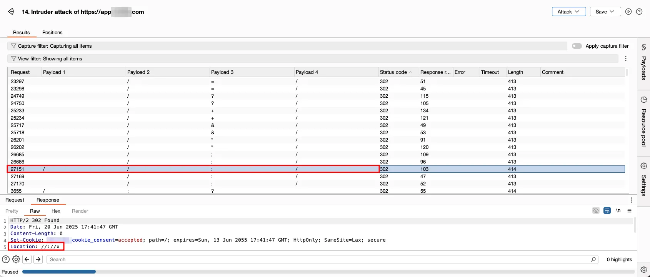Click the Location header line in response
The width and height of the screenshot is (650, 277).
tap(35, 247)
